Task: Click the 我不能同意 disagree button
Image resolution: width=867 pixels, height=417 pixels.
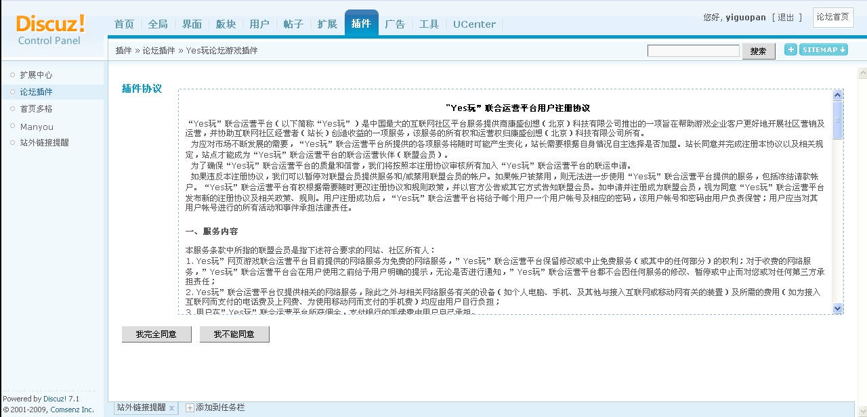Action: 234,334
